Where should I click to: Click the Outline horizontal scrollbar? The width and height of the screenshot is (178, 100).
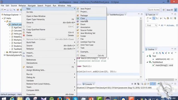161,80
